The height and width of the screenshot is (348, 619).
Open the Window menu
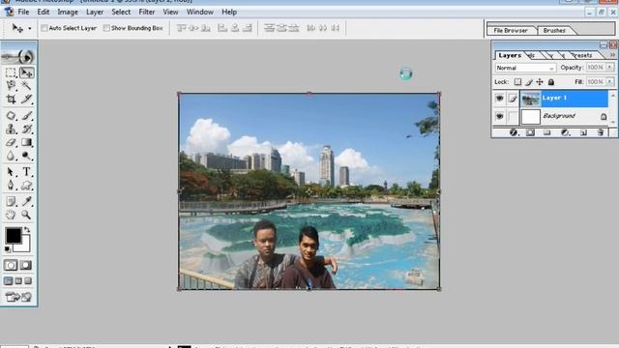[x=200, y=13]
